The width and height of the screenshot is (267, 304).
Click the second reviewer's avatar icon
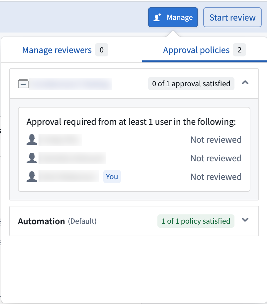tap(32, 158)
